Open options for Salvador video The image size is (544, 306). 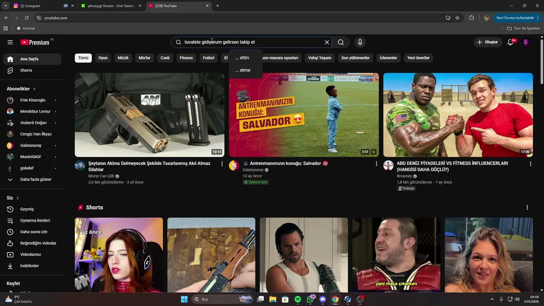(x=376, y=164)
